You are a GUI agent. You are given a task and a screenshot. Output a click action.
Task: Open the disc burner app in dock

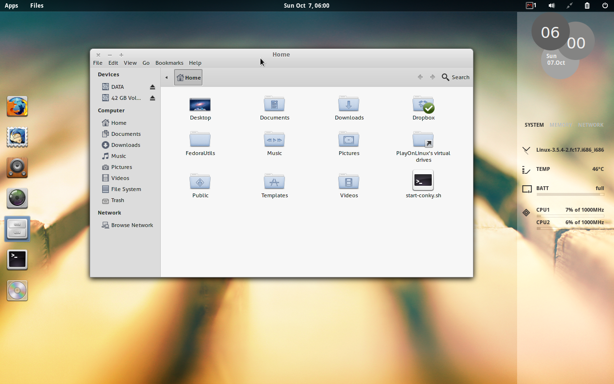pyautogui.click(x=17, y=290)
